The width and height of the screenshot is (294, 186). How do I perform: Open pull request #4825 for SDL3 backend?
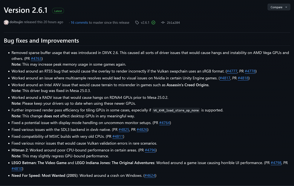tap(124, 130)
